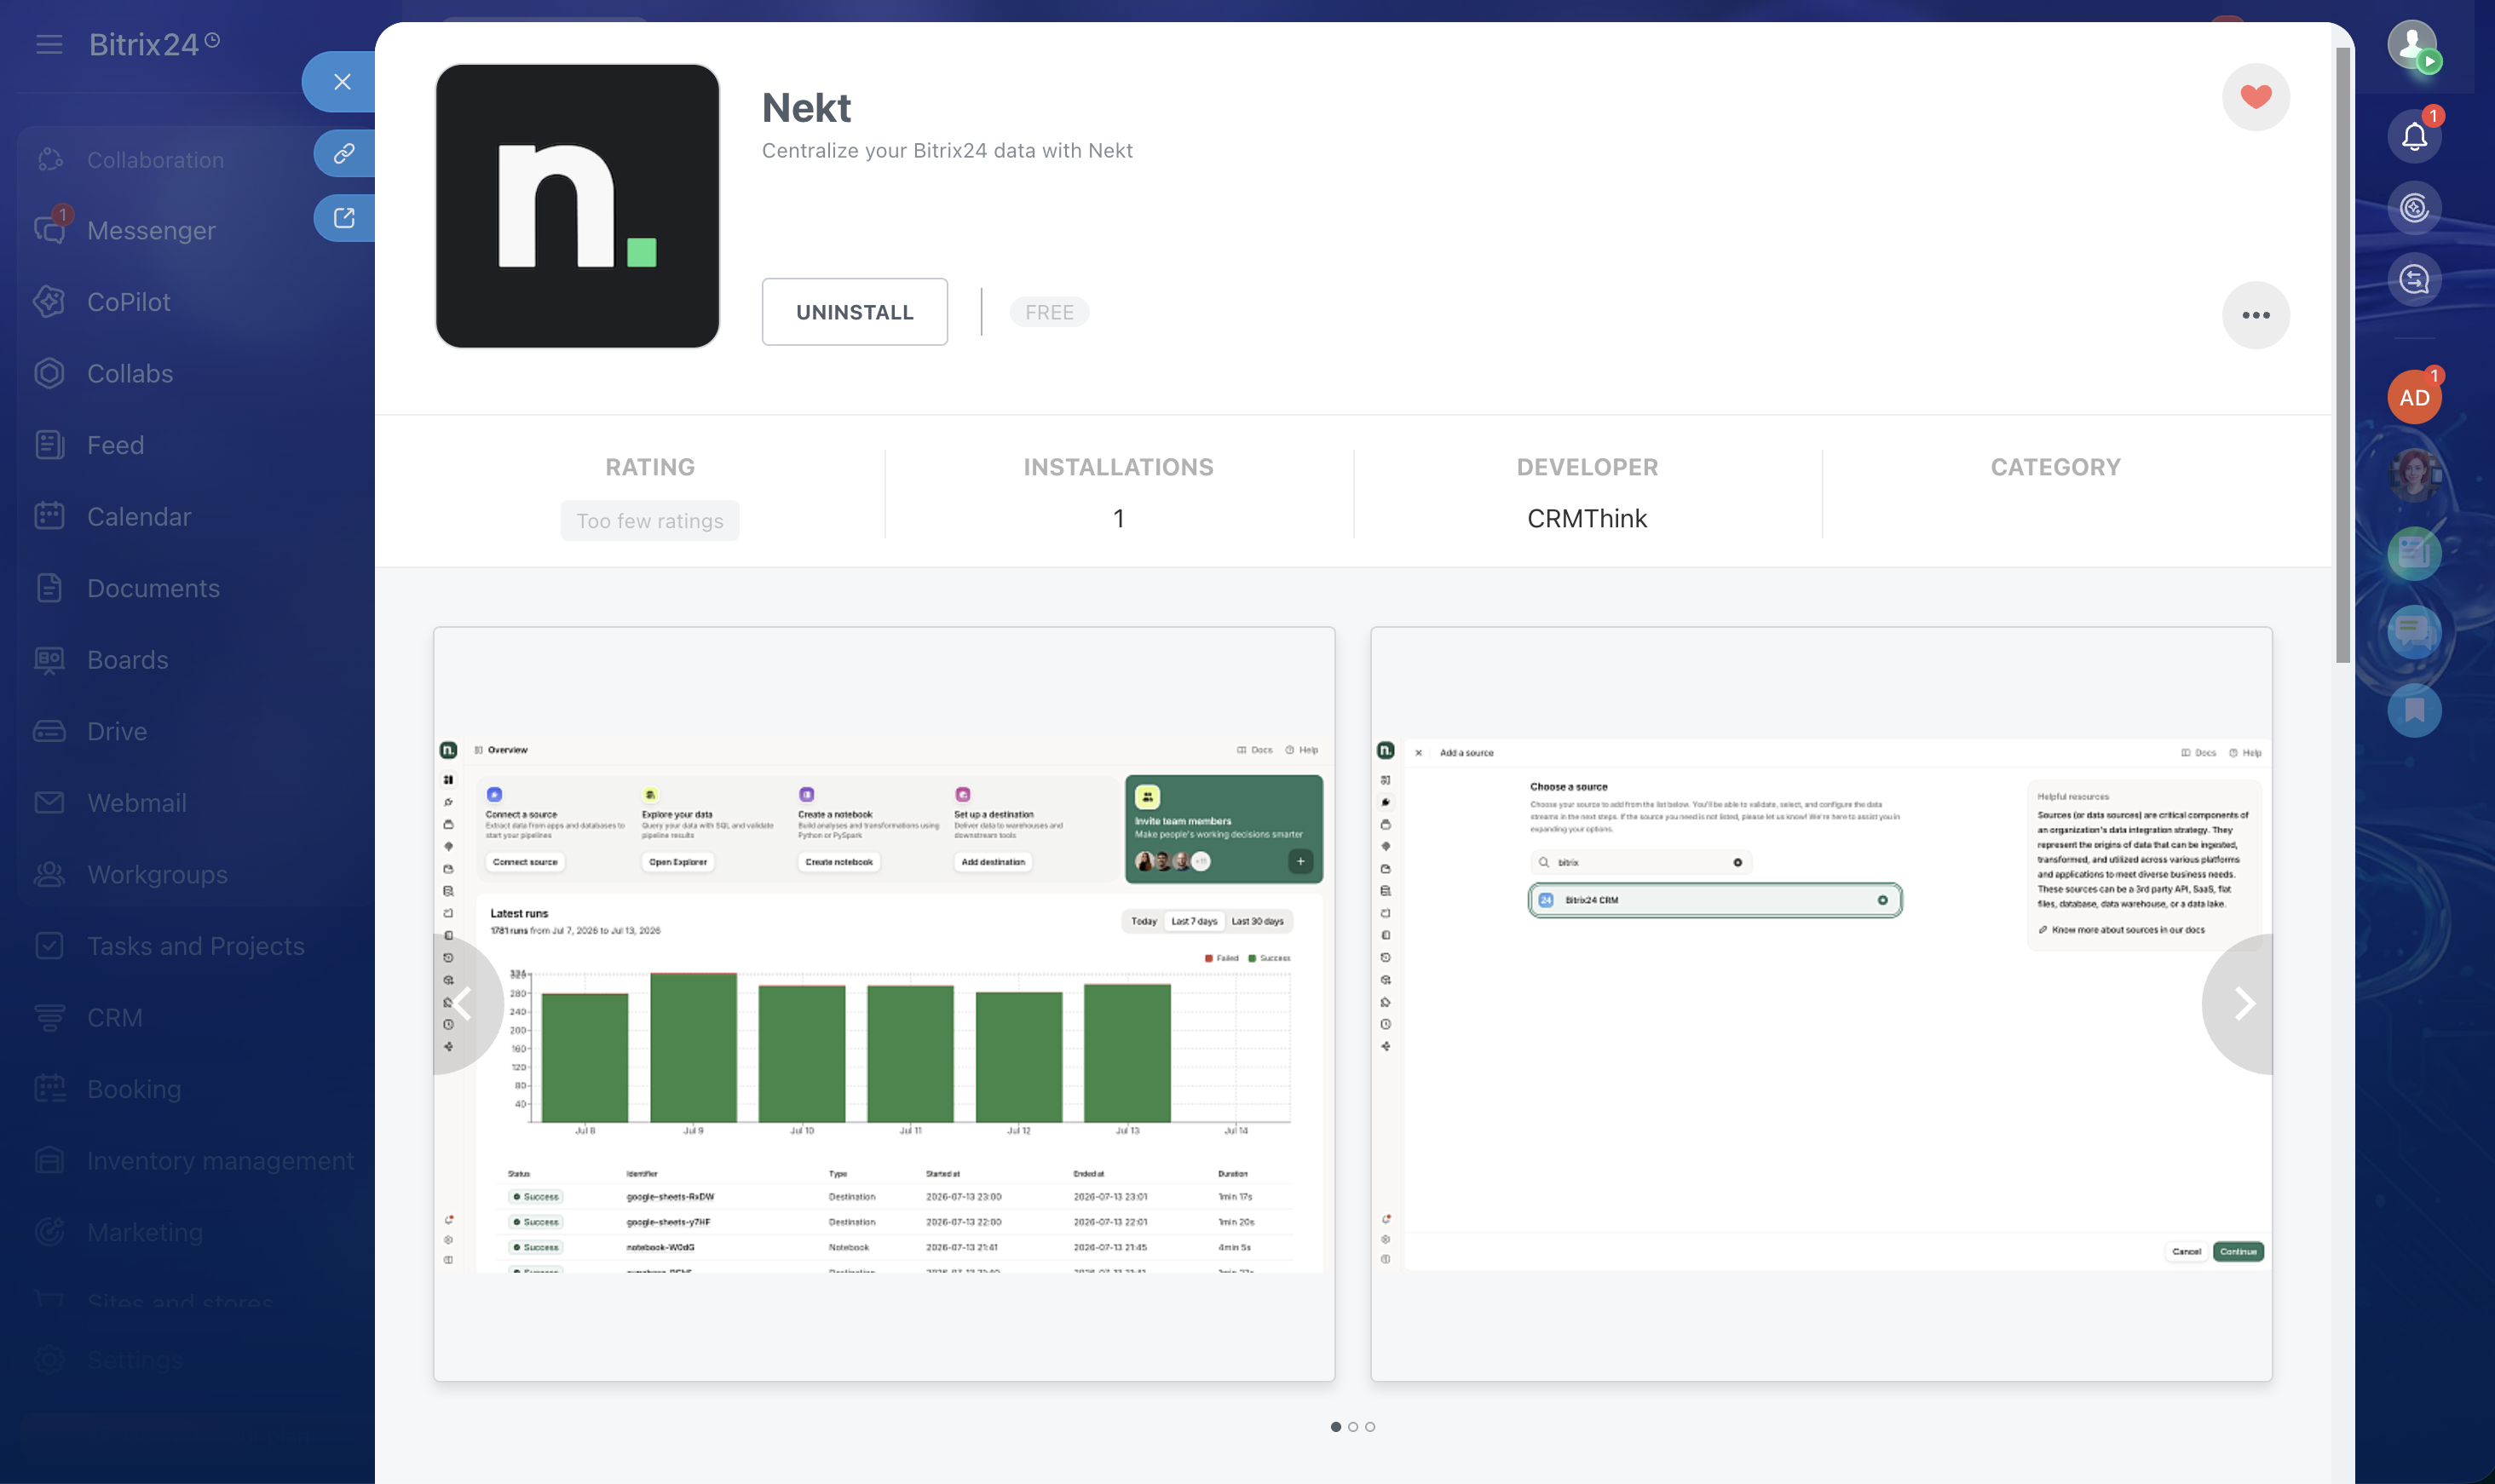Screen dimensions: 2495x1484
Task: Open the Choose a source screenshot
Action: point(1821,1004)
